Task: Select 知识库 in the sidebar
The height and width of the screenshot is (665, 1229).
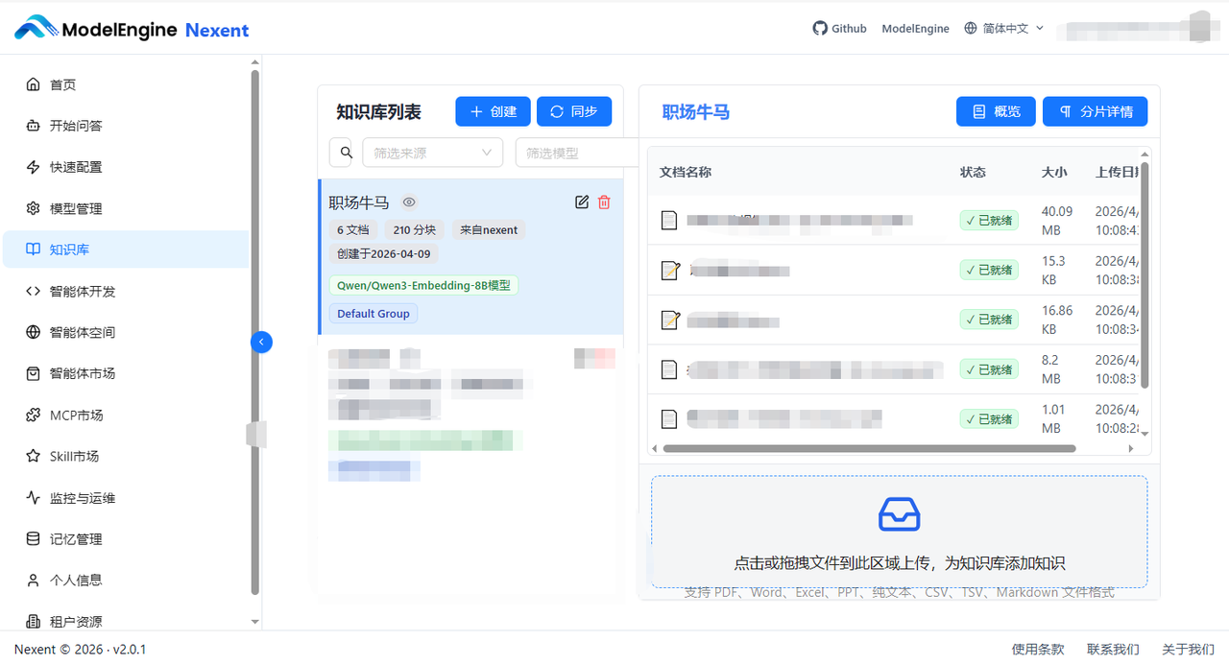Action: (126, 249)
